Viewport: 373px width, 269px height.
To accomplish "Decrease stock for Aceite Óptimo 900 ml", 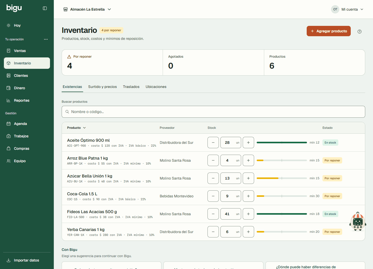I will (213, 143).
